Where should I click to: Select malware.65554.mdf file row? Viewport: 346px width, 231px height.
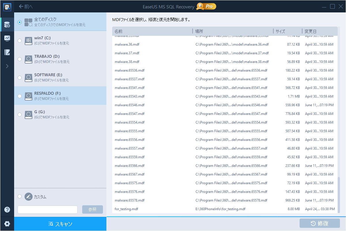[225, 122]
